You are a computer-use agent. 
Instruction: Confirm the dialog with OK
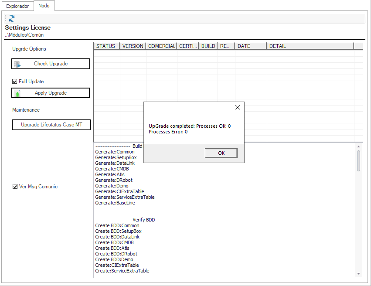pos(221,153)
